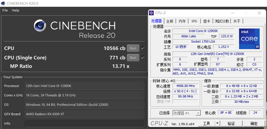This screenshot has width=267, height=129.
Task: Click the 指令集 instruction list
Action: tap(217, 72)
